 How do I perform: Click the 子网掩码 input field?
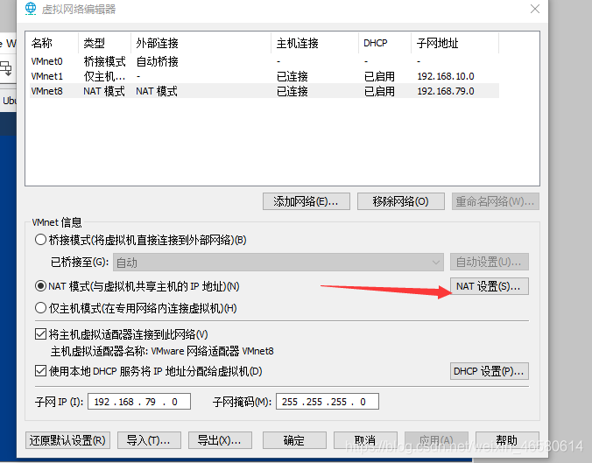(328, 402)
